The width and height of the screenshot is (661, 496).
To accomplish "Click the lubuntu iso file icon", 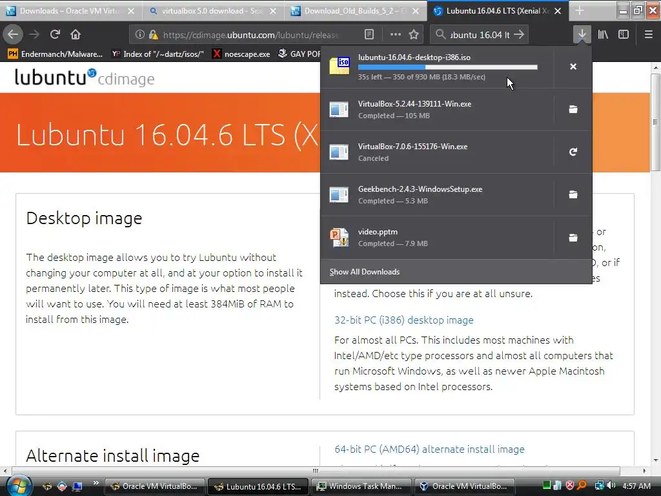I will tap(340, 67).
